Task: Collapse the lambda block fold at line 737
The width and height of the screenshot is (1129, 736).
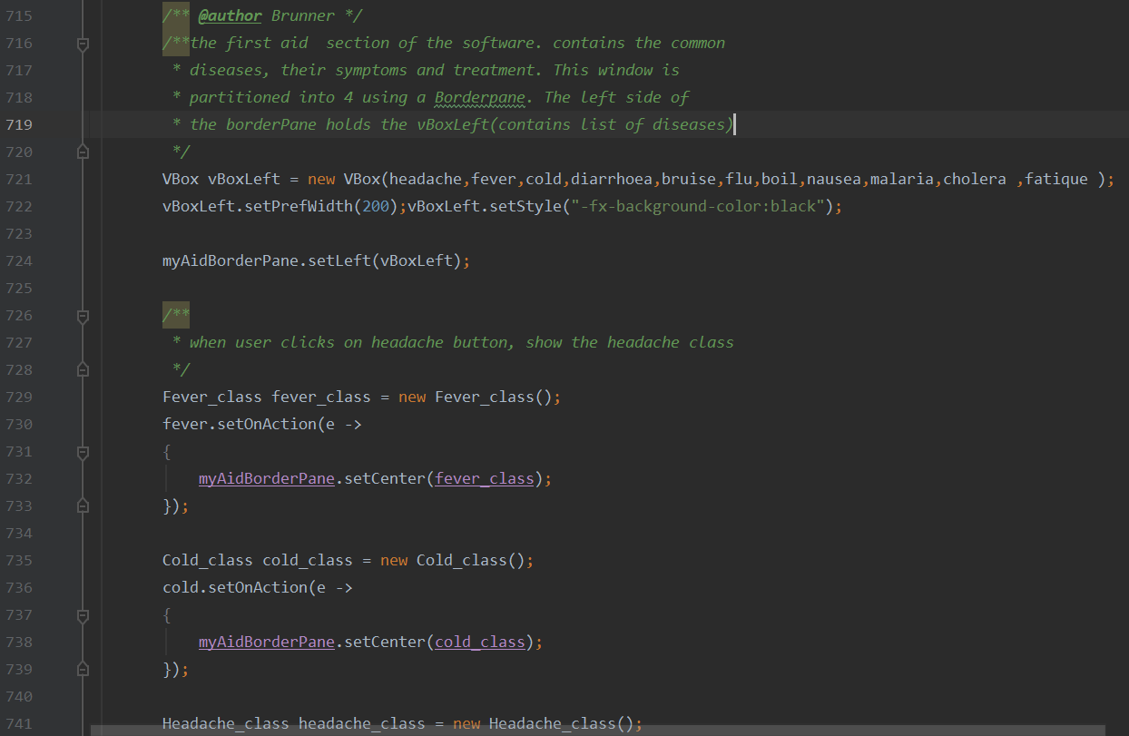Action: click(x=83, y=614)
